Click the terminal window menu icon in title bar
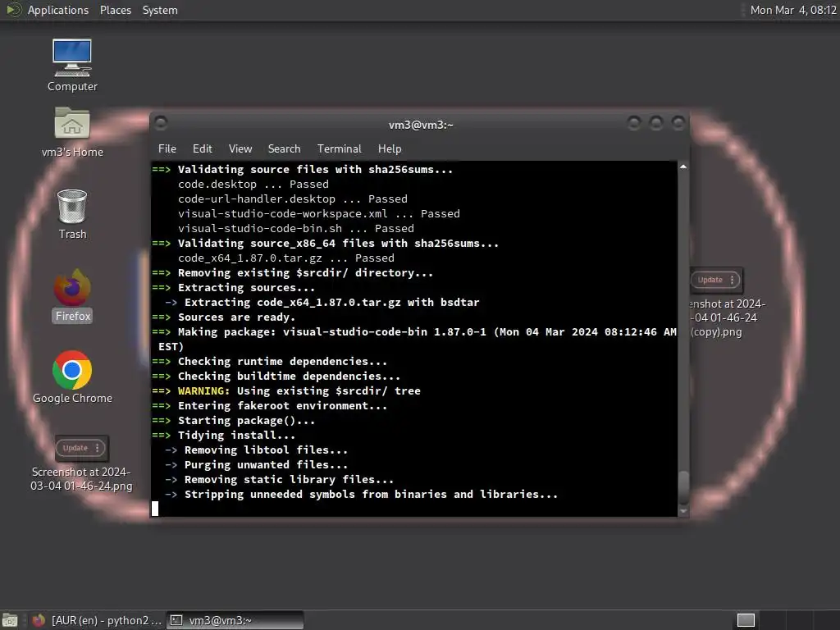 161,124
